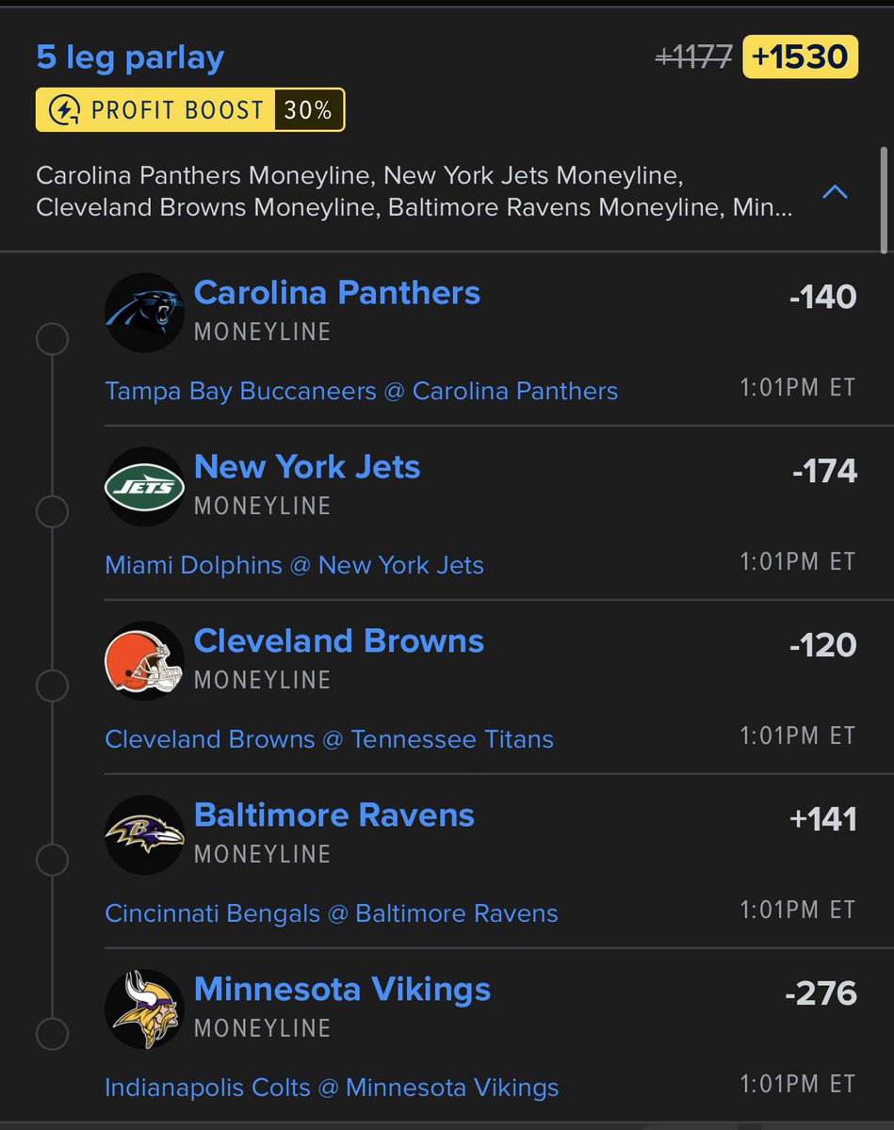Click the New York Jets logo
Screen dimensions: 894x1130
click(144, 487)
